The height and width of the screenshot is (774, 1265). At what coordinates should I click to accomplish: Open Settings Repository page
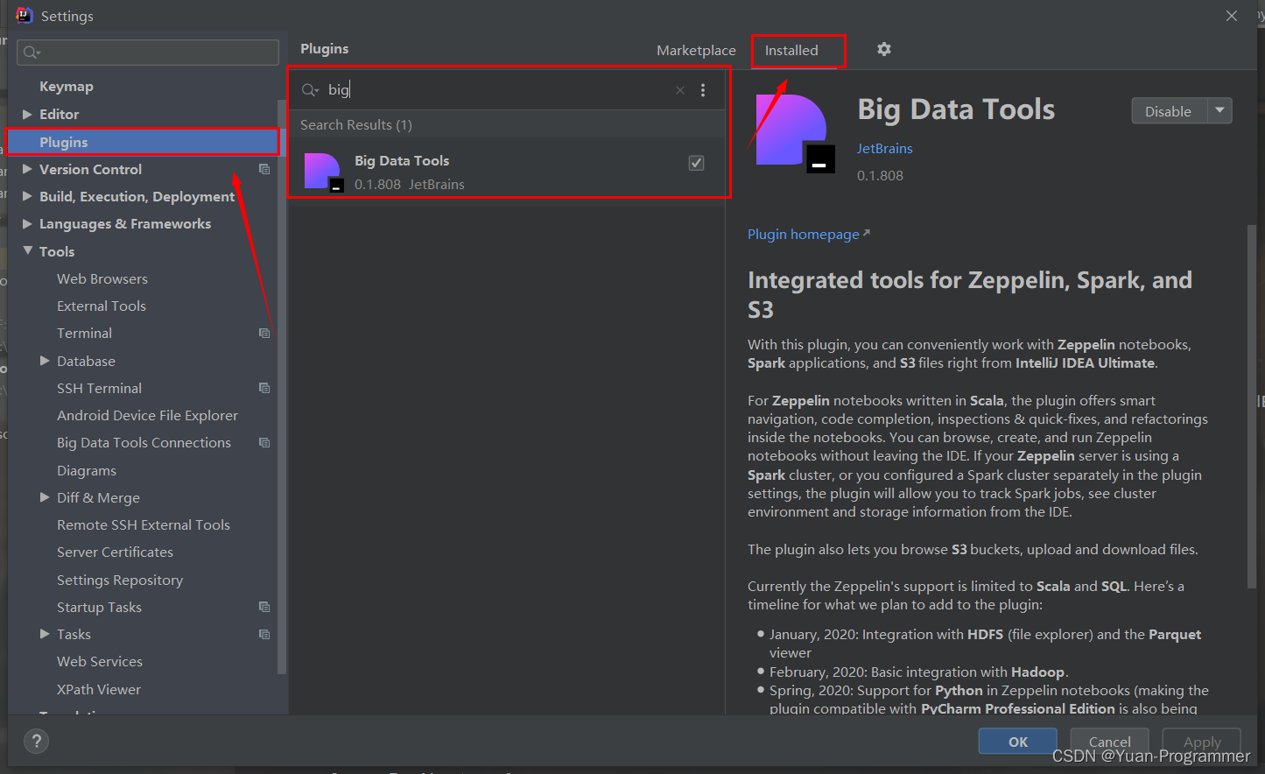pos(120,580)
